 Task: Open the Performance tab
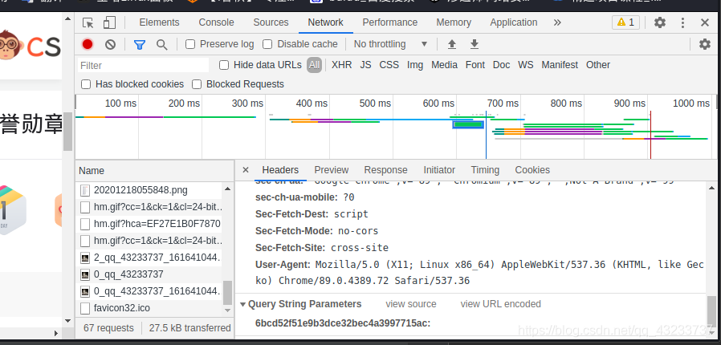tap(390, 22)
